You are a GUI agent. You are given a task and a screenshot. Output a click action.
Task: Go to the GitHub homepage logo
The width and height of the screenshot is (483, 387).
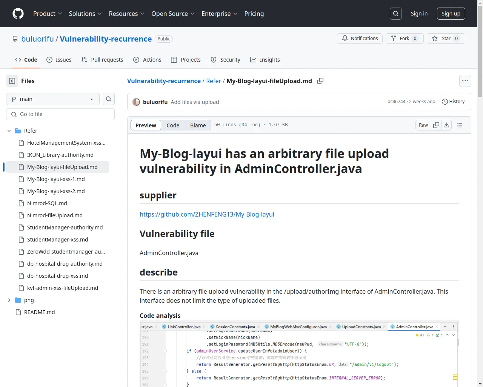[x=18, y=14]
